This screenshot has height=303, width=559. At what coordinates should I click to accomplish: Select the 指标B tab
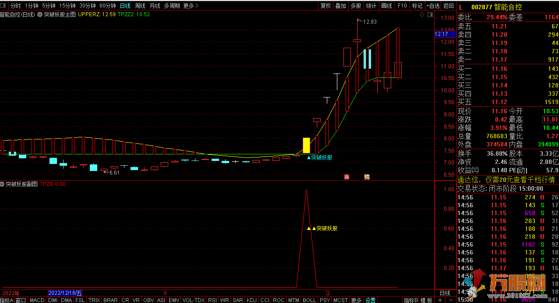410,300
